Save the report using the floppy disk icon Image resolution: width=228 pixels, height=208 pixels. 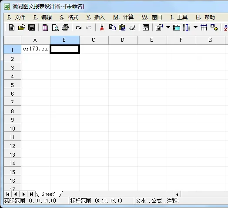tap(32, 27)
